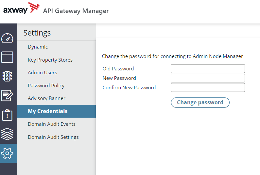Open the Advisory Banner settings
This screenshot has height=175, width=260.
(x=46, y=98)
